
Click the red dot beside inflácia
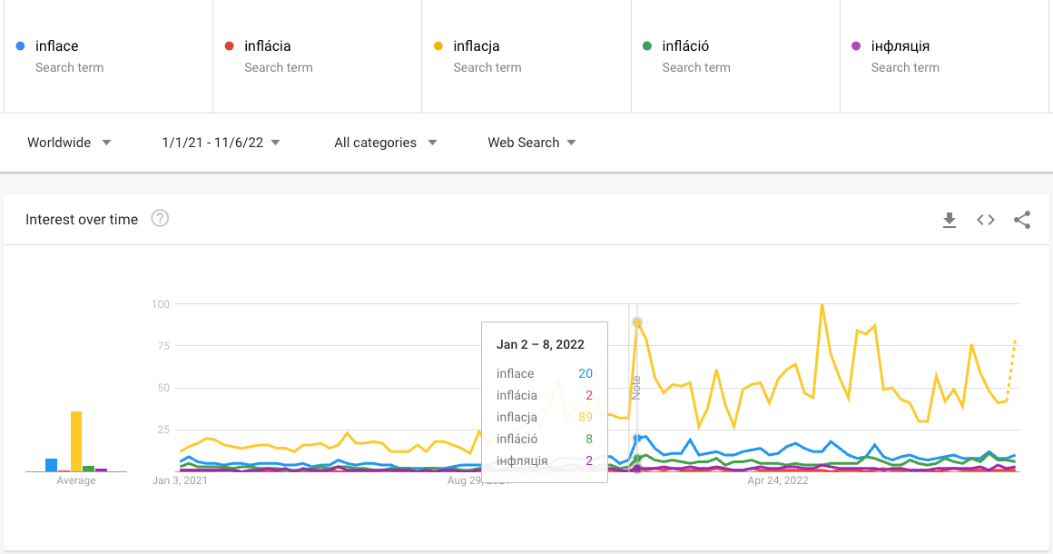coord(229,46)
